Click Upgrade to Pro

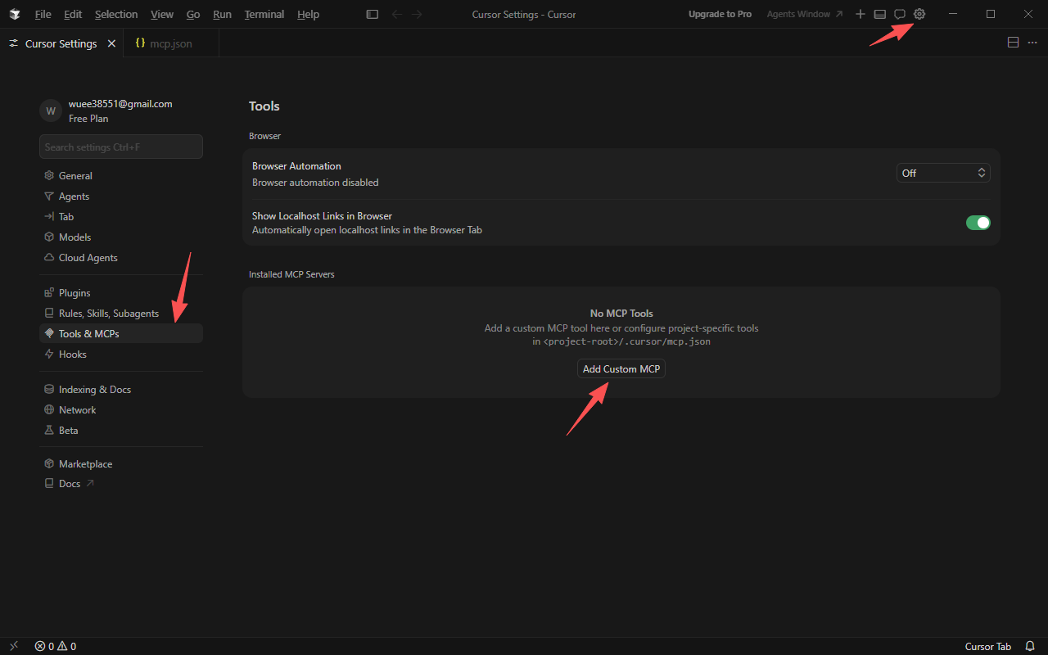pyautogui.click(x=720, y=14)
